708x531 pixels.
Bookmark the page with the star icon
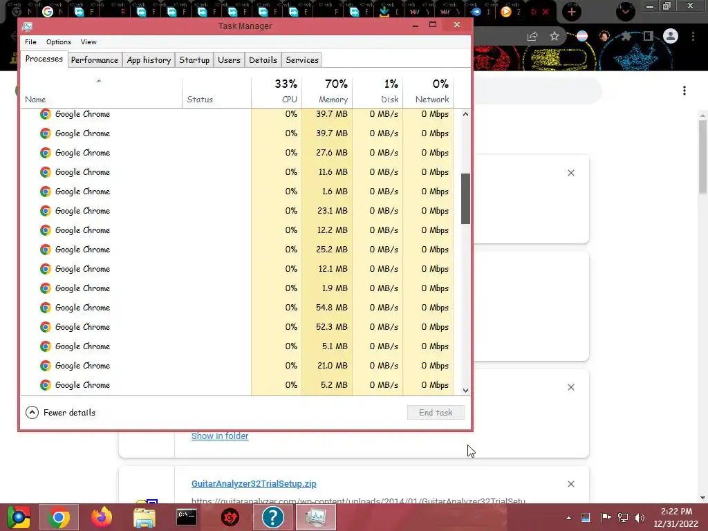(x=555, y=36)
